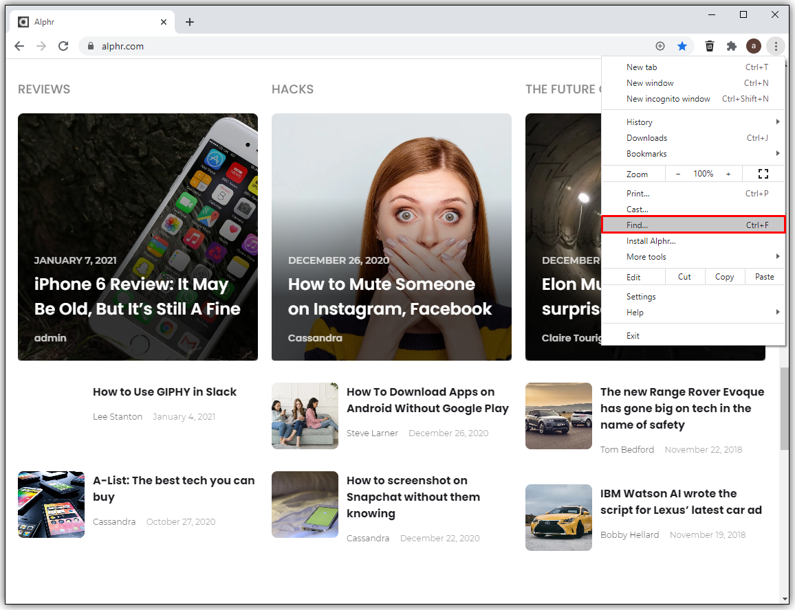Increase zoom with the plus button
Image resolution: width=795 pixels, height=610 pixels.
728,174
